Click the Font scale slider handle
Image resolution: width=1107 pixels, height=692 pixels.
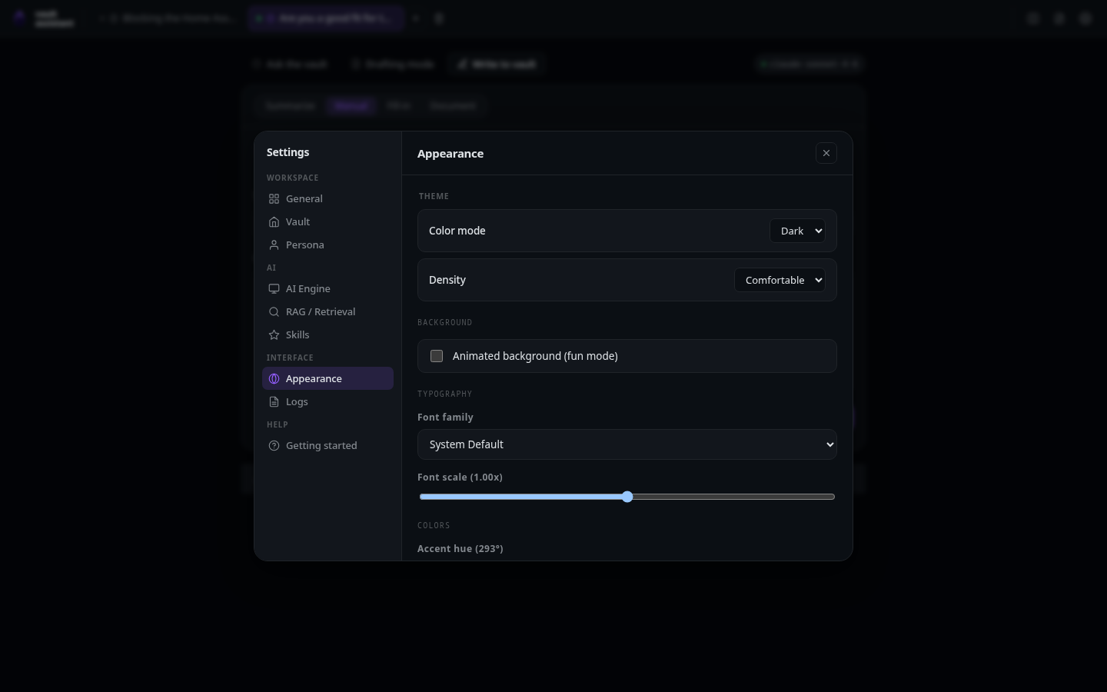(x=627, y=497)
